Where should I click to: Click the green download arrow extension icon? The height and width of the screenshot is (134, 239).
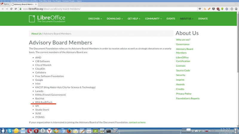pos(222,9)
